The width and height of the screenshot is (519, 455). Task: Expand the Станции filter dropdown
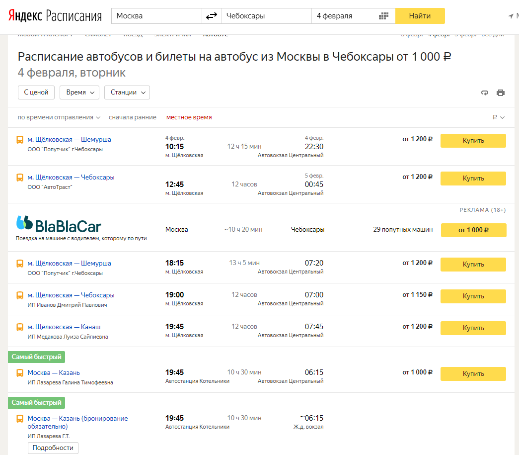tap(127, 92)
